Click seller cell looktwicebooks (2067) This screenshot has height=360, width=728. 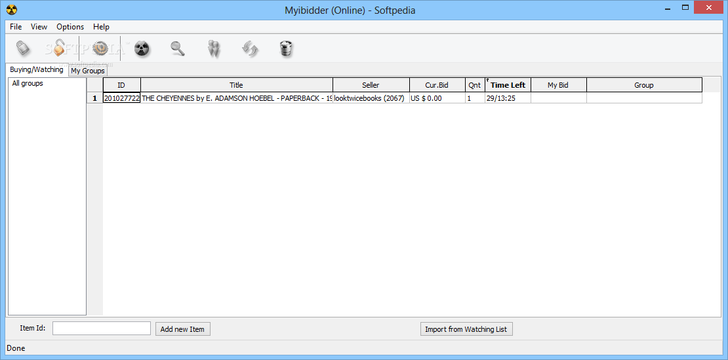371,98
